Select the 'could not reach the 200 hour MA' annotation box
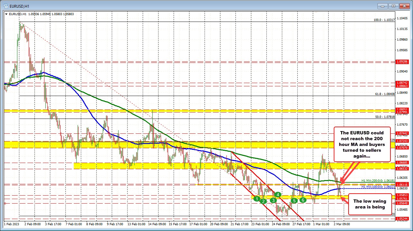Viewport: 413px width, 231px height. 362,144
